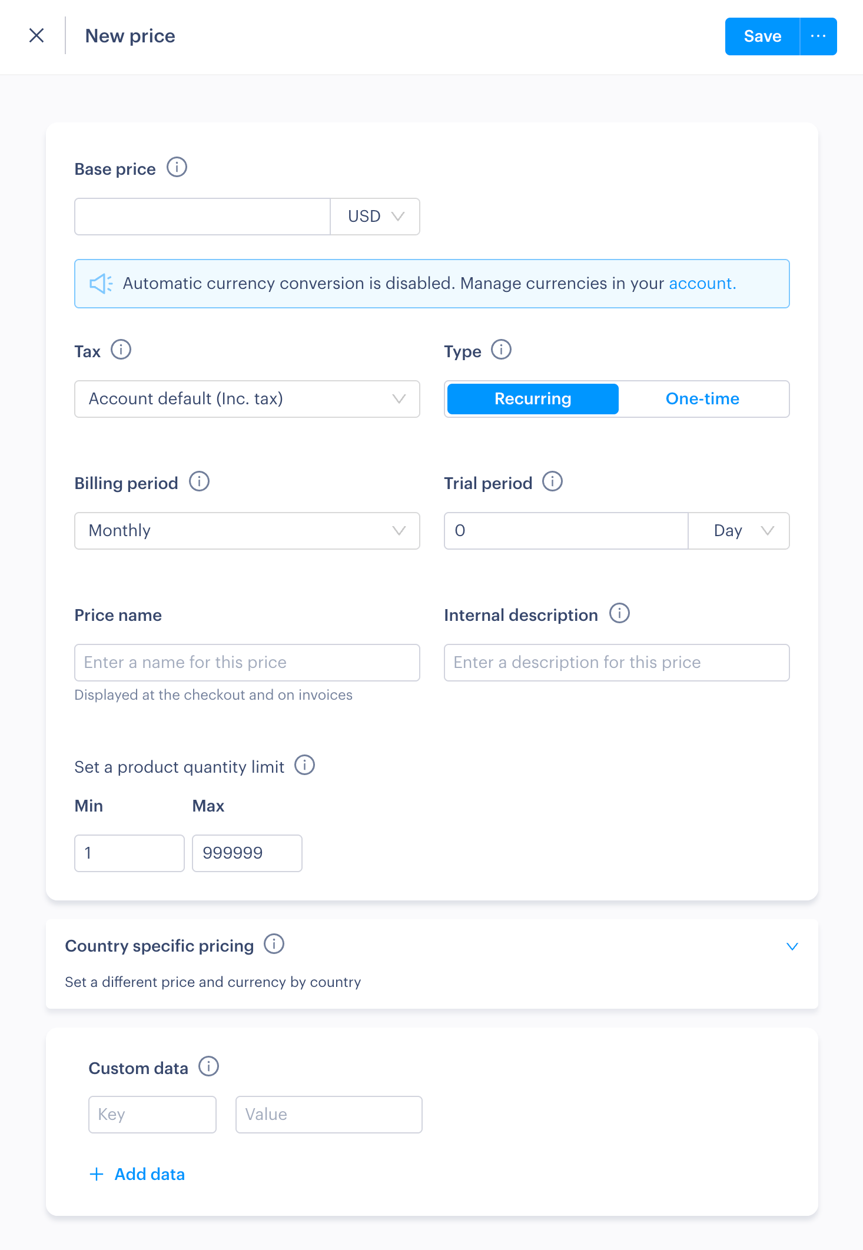Click the Country specific pricing info icon
The height and width of the screenshot is (1250, 863).
point(274,945)
